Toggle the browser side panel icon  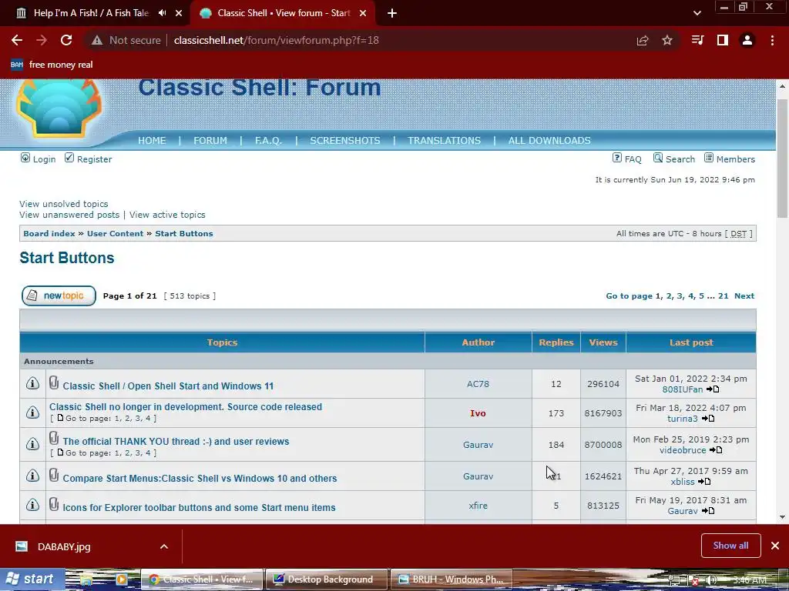click(723, 40)
